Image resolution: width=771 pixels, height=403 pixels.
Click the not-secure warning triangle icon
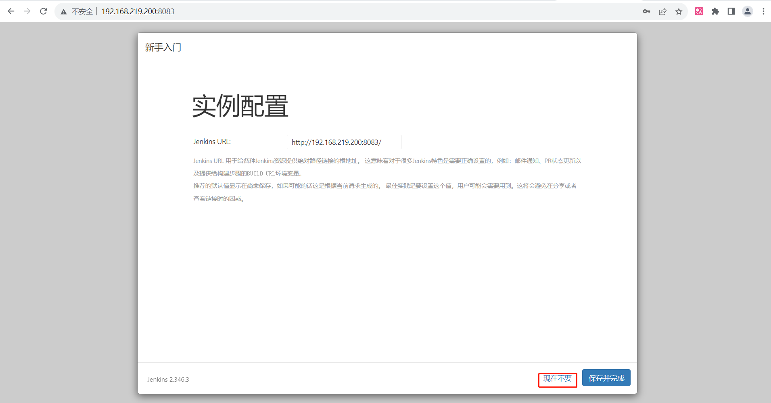coord(64,12)
